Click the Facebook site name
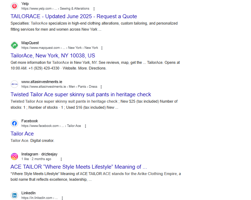 30,121
